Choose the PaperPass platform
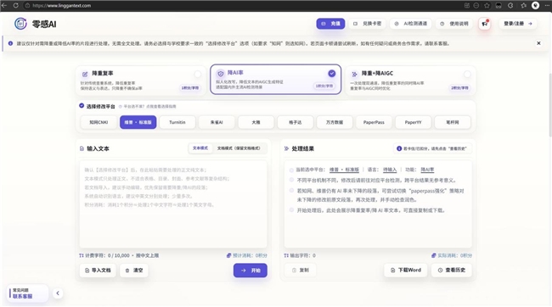 [x=374, y=122]
